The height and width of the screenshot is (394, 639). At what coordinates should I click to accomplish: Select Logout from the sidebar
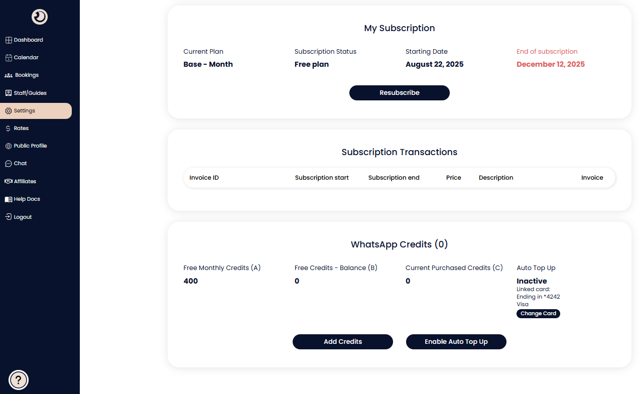tap(23, 217)
